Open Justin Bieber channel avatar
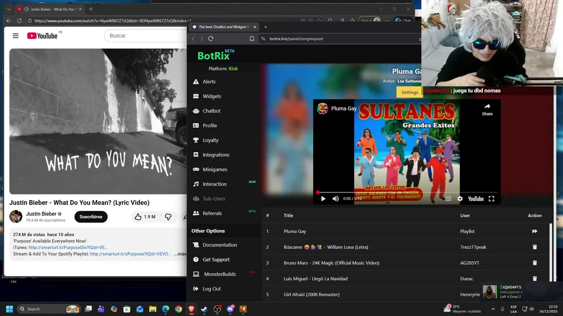The height and width of the screenshot is (316, 563). [x=16, y=216]
